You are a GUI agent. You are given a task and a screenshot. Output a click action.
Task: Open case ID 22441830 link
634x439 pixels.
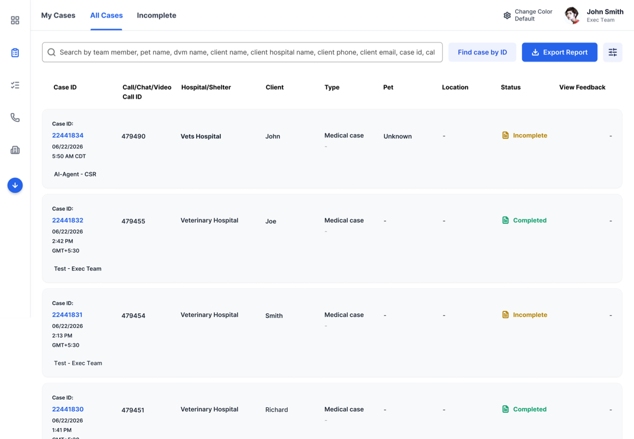tap(68, 409)
